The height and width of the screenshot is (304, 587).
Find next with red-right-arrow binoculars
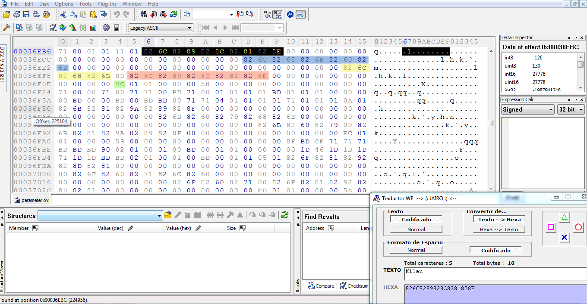pyautogui.click(x=163, y=14)
